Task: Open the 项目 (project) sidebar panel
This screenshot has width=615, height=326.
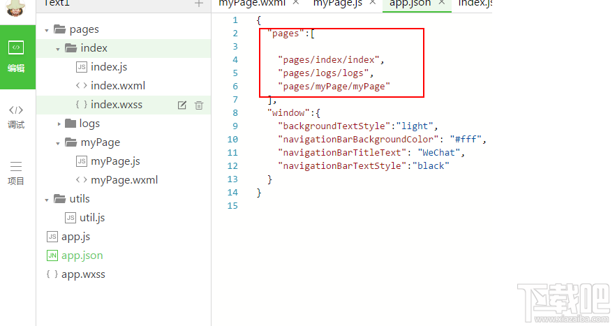Action: pyautogui.click(x=16, y=173)
